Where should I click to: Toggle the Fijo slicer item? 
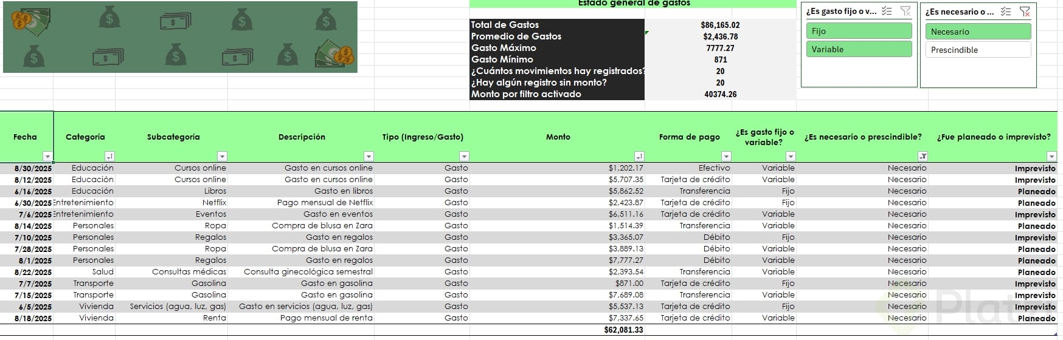859,31
